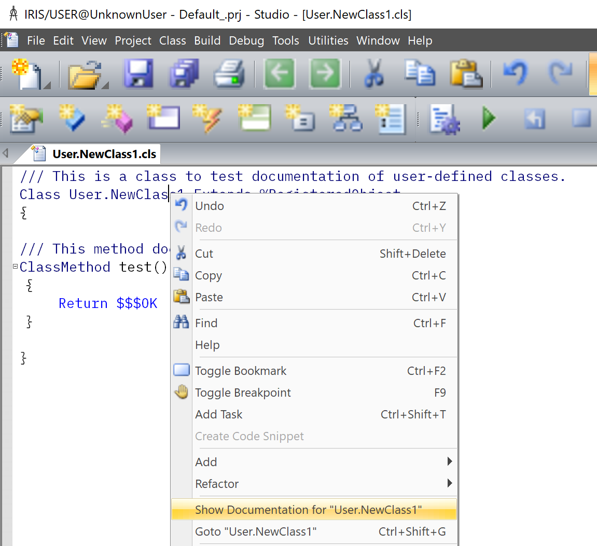
Task: Toggle Bookmark from the context menu
Action: tap(241, 371)
